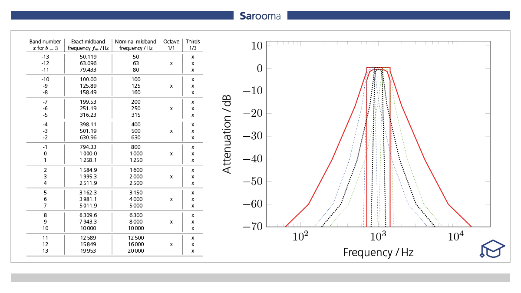Click the Band number column header
The image size is (521, 293).
tap(45, 45)
